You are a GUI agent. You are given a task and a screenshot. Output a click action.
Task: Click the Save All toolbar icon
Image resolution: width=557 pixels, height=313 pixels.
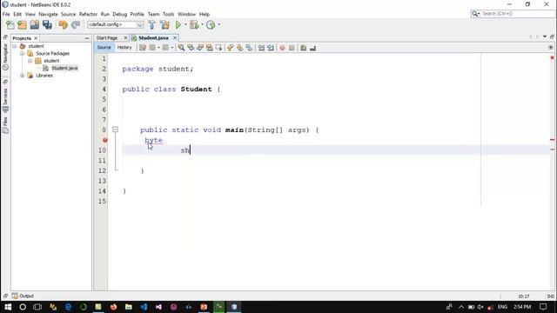47,24
